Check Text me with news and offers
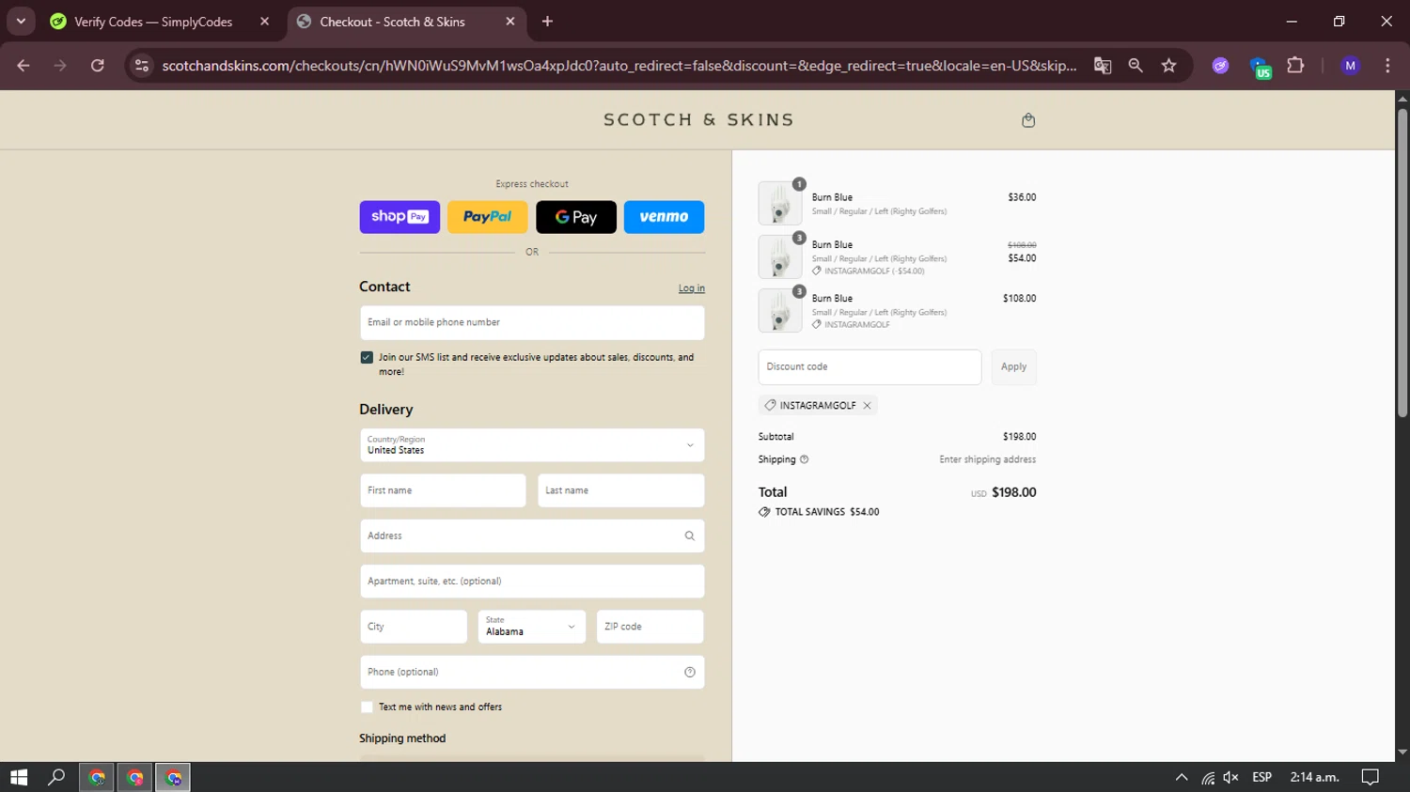Screen dimensions: 1410x792 367,707
